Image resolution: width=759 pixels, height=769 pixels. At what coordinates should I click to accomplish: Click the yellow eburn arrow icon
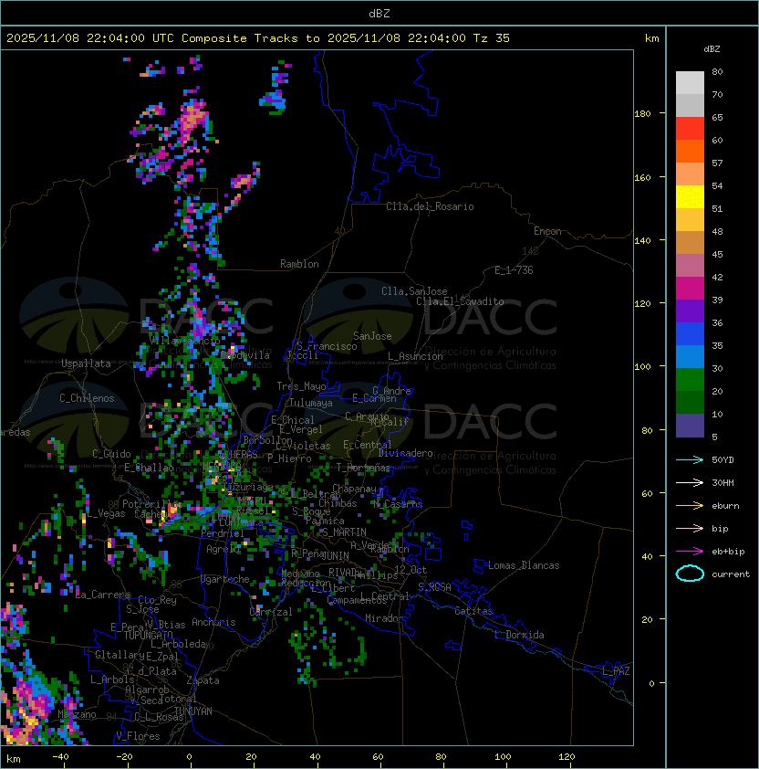pos(690,506)
